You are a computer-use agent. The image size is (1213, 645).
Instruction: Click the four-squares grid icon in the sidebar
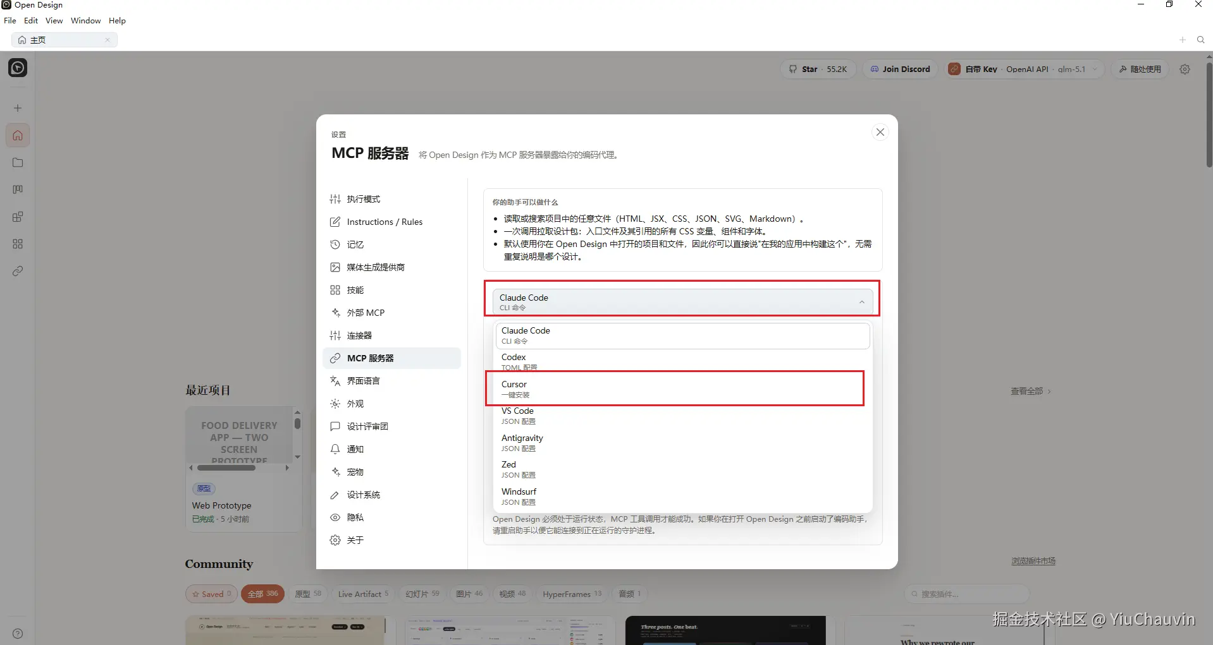18,244
